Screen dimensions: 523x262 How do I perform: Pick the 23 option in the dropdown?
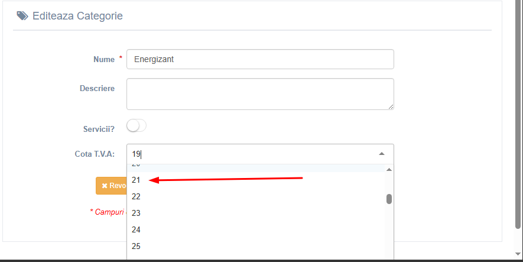pos(256,213)
